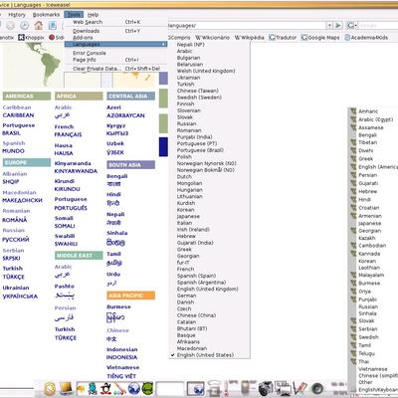
Task: Follow the Kinyarwanda link on the page
Action: (x=73, y=163)
